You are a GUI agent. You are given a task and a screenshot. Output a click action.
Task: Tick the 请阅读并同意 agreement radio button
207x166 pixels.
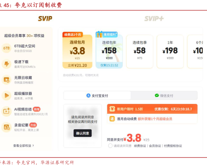coord(110,146)
